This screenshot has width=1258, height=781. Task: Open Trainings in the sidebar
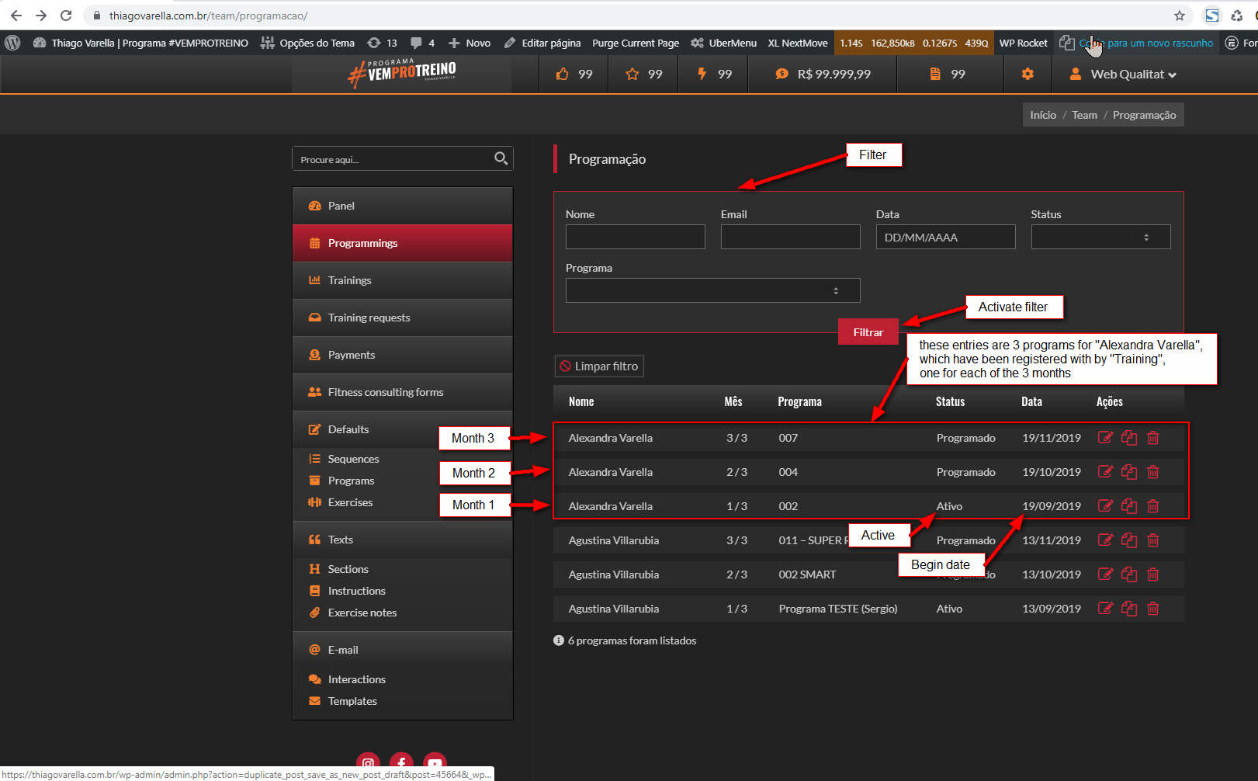(349, 280)
